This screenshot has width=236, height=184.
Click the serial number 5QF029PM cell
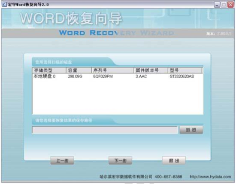[103, 77]
